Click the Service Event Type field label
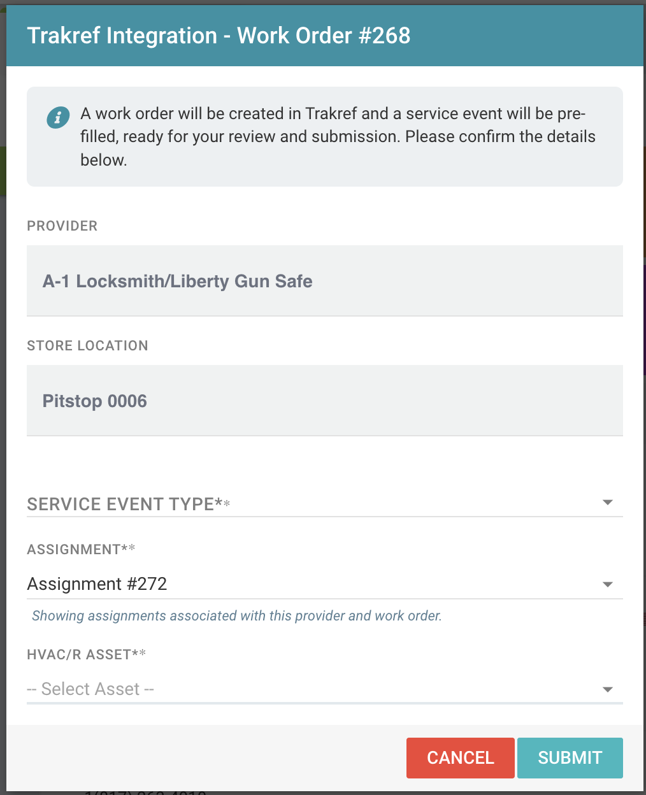The image size is (646, 795). [120, 504]
